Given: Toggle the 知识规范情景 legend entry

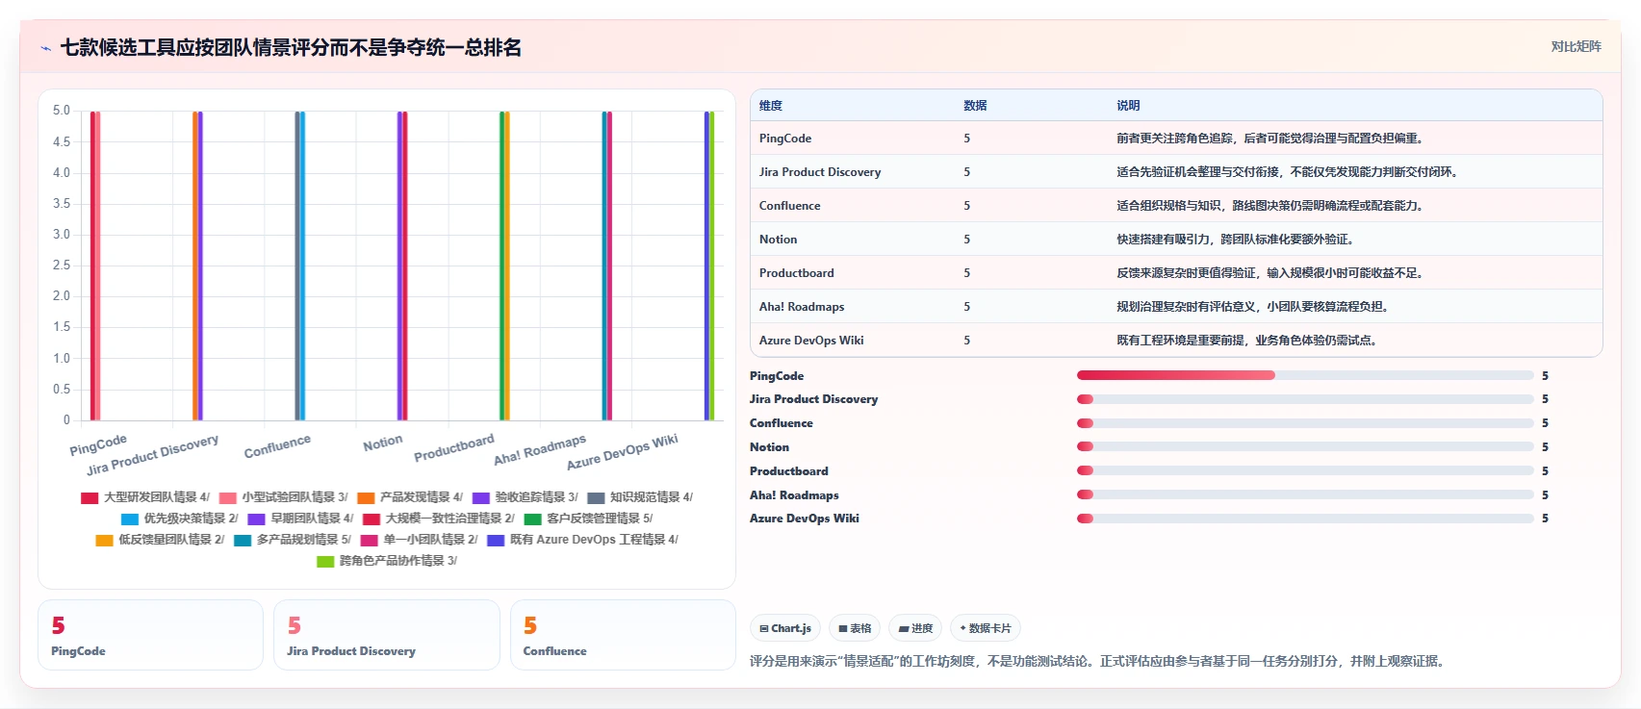Looking at the screenshot, I should (640, 497).
